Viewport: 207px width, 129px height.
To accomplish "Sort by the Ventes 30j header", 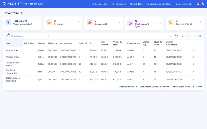I will tap(146, 43).
